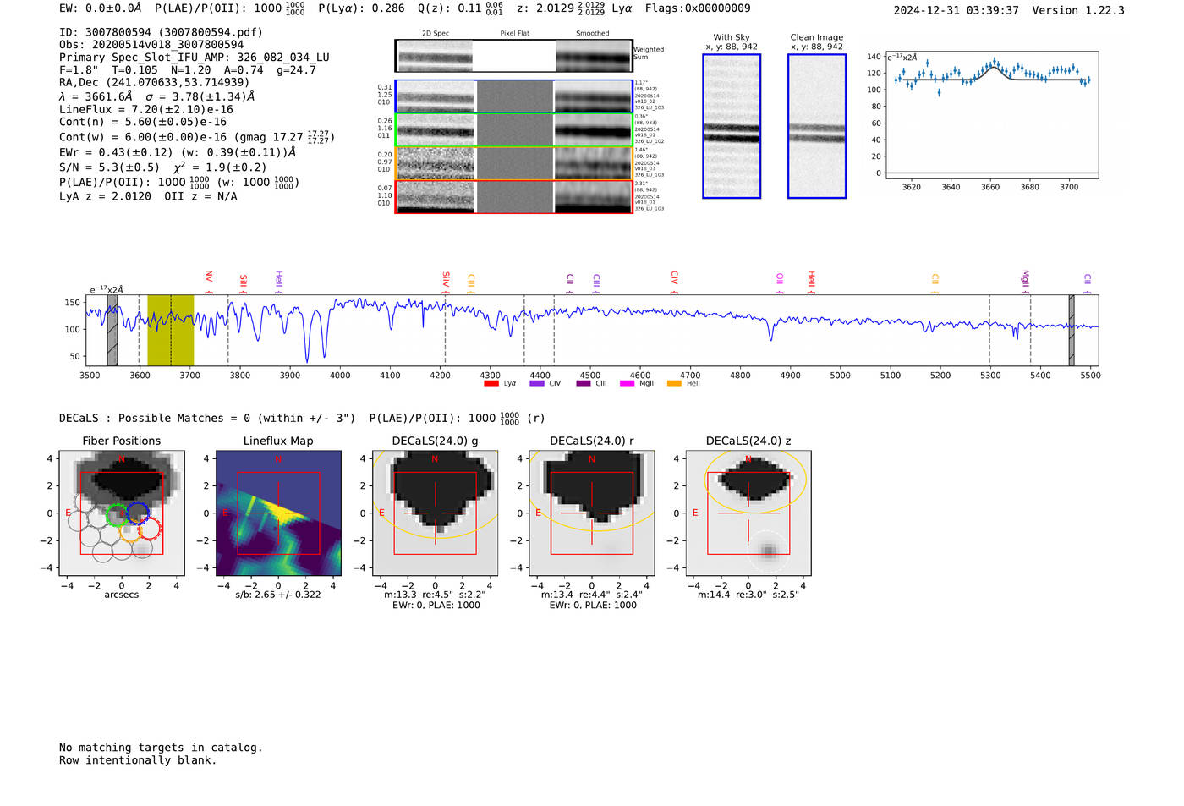
Task: Select the blue-bordered 2D spectrum row
Action: coord(513,96)
